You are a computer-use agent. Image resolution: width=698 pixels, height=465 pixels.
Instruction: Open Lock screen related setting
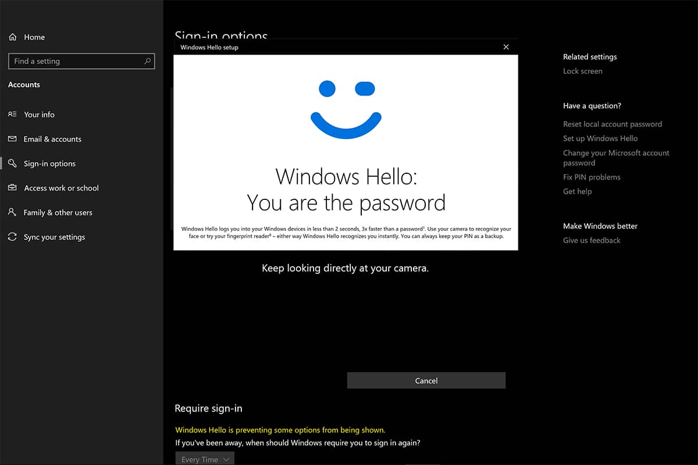[582, 71]
